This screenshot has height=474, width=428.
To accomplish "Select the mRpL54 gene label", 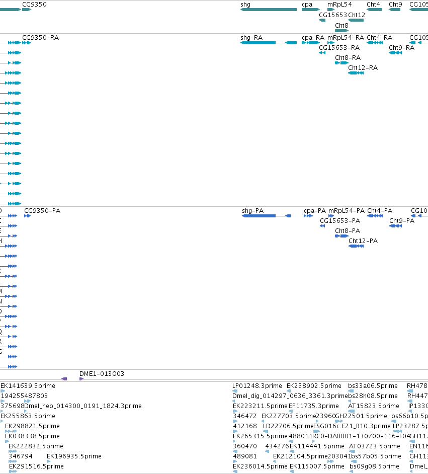I will [340, 4].
